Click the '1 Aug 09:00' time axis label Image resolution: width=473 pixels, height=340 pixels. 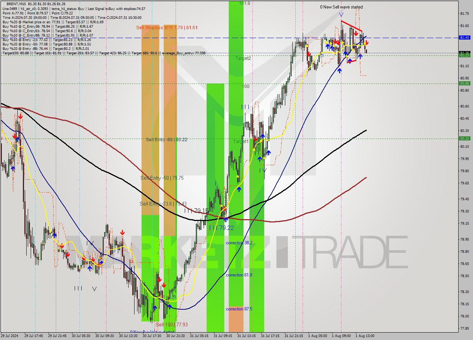(341, 336)
